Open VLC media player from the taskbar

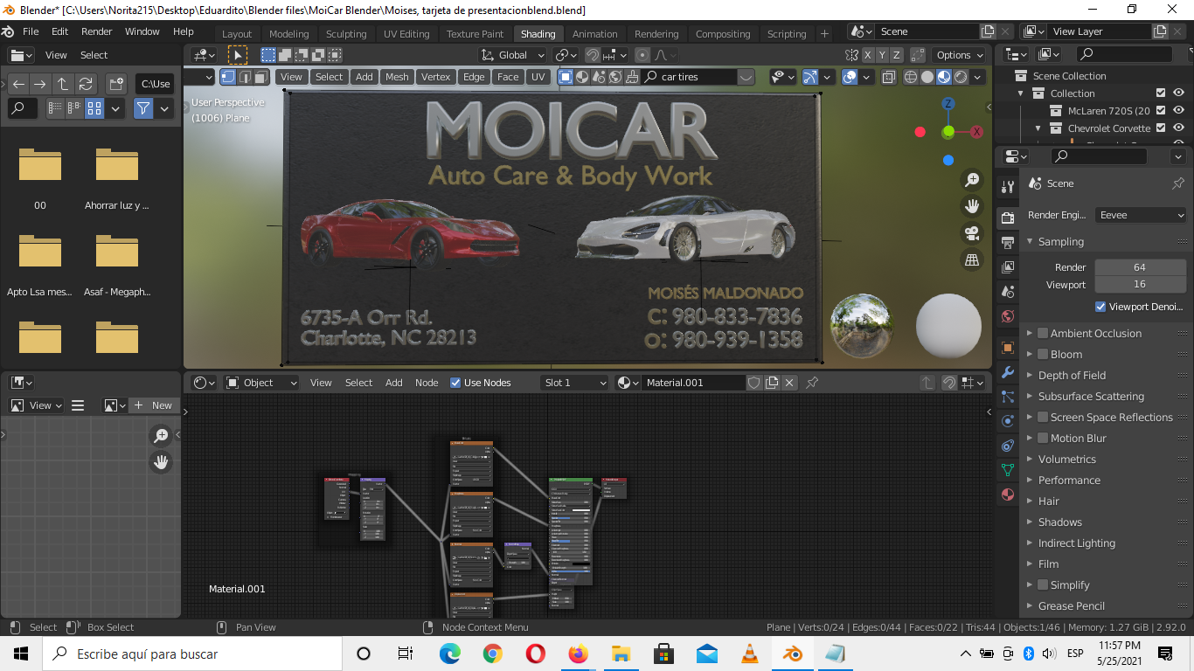750,654
